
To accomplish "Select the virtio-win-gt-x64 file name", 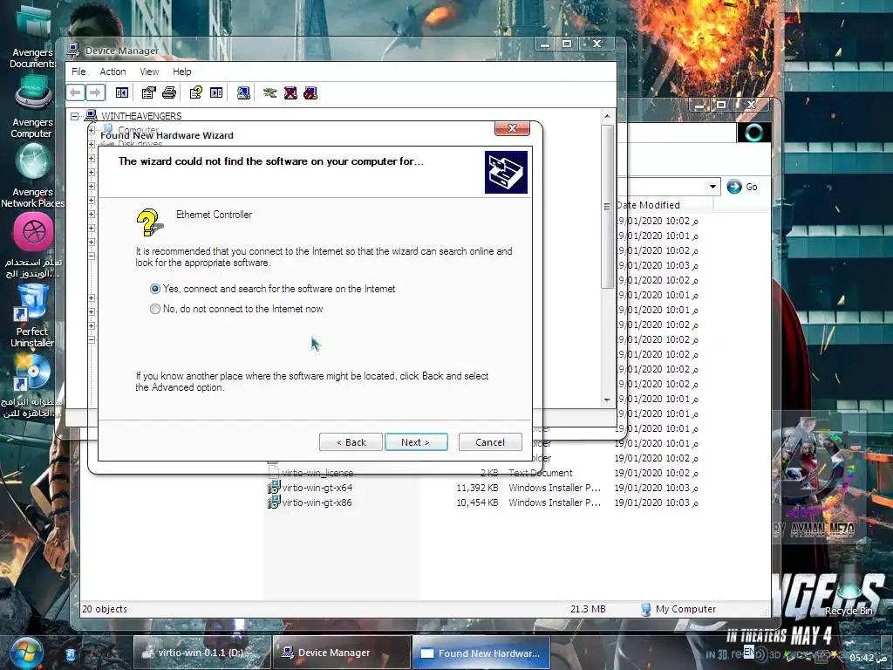I will (317, 488).
